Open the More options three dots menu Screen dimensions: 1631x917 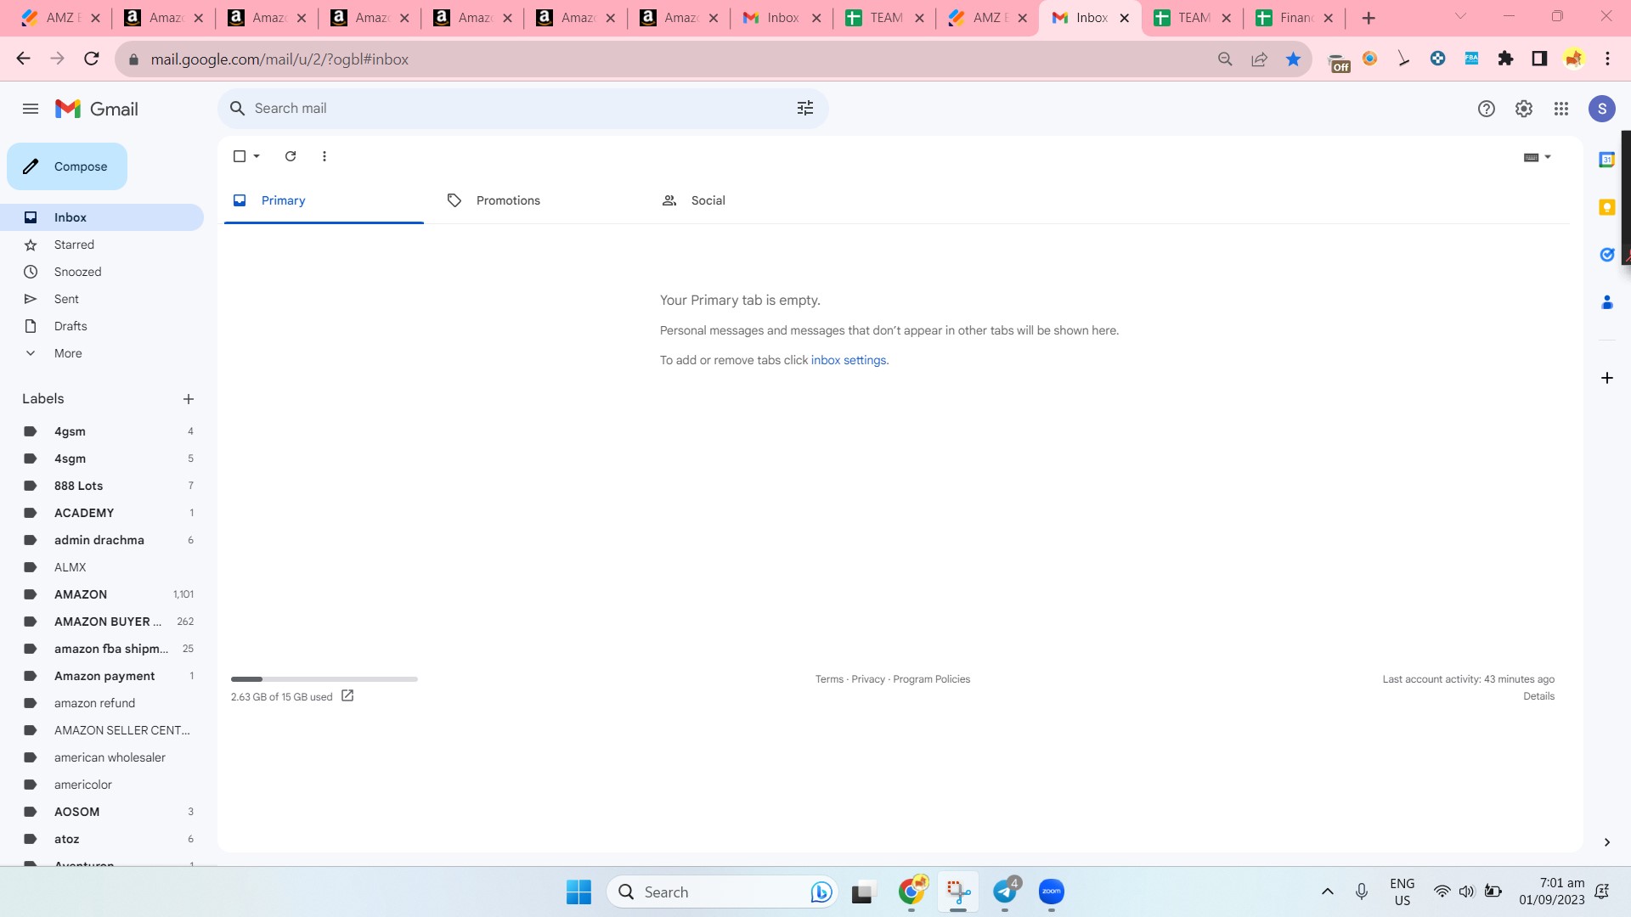(x=325, y=156)
